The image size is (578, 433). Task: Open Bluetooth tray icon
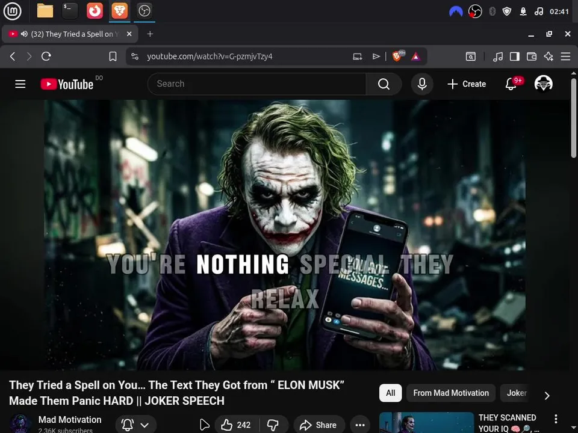[492, 11]
